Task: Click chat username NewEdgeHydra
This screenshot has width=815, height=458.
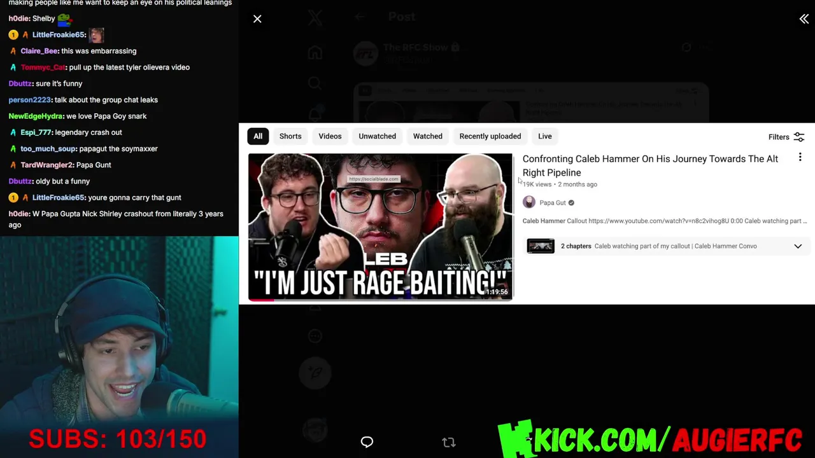Action: 36,116
